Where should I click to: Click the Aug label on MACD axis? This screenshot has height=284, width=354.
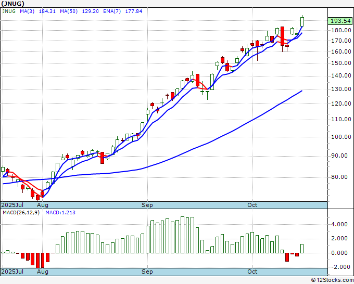pyautogui.click(x=43, y=272)
